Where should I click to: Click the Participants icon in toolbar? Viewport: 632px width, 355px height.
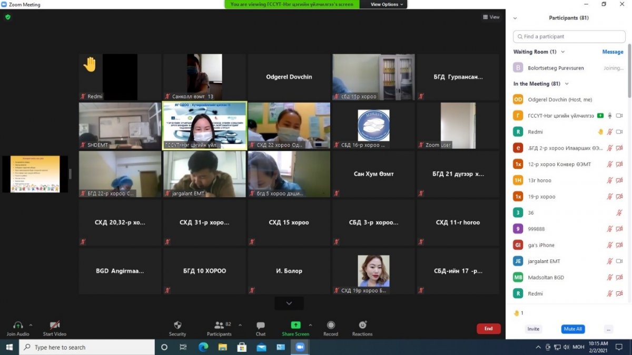(219, 326)
